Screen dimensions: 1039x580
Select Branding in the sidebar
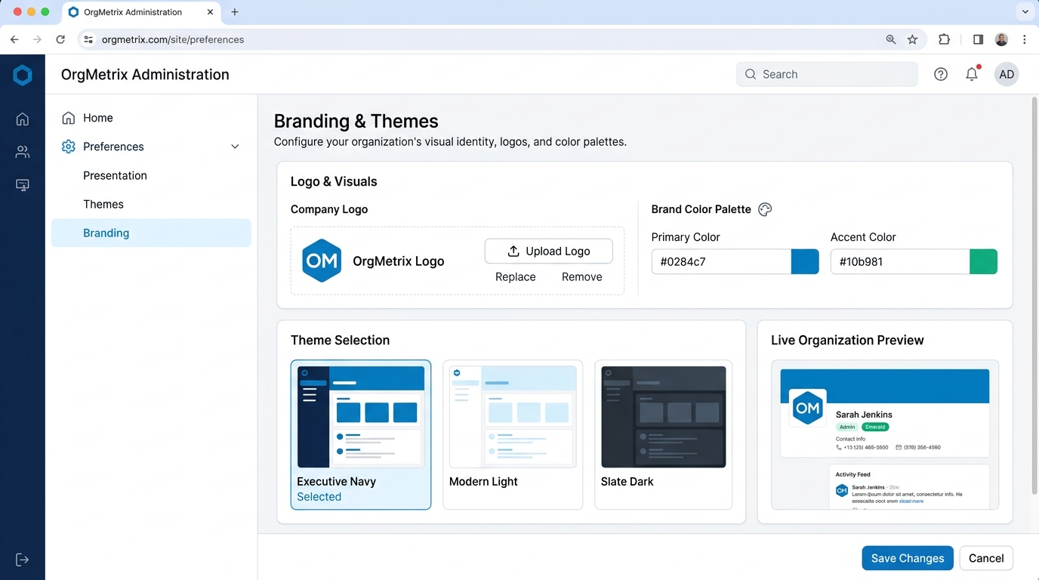[x=151, y=233]
